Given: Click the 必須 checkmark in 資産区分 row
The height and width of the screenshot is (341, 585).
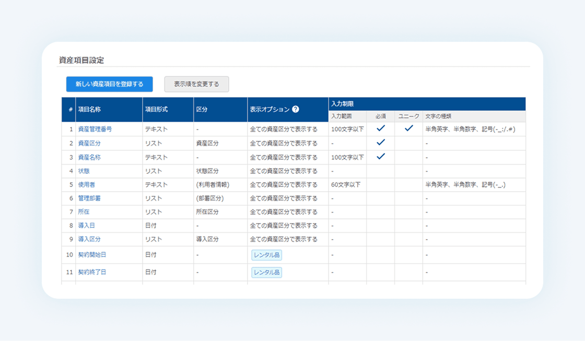Looking at the screenshot, I should point(381,143).
